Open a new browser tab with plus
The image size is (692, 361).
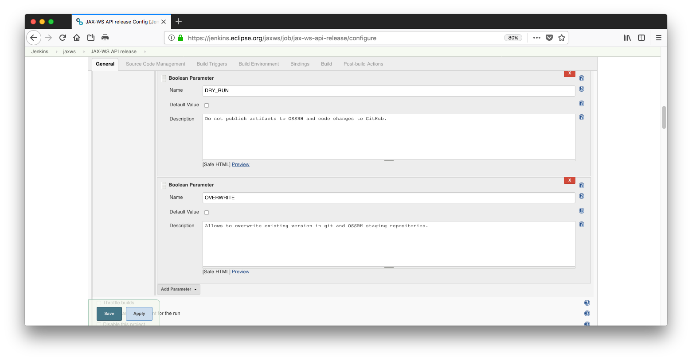point(179,21)
